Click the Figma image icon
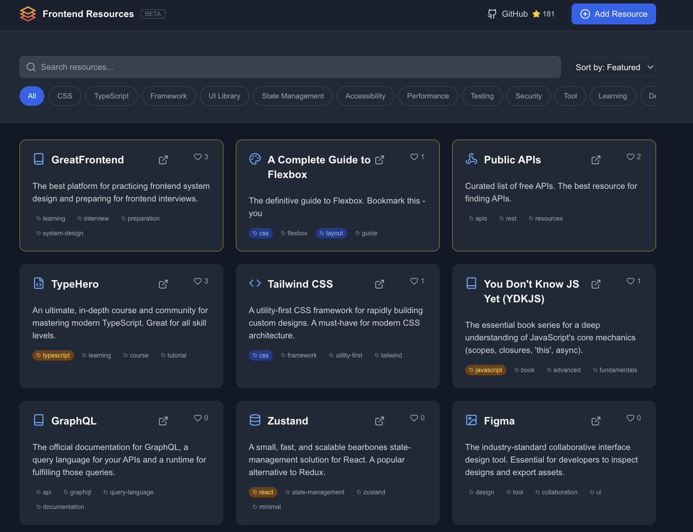 tap(471, 420)
